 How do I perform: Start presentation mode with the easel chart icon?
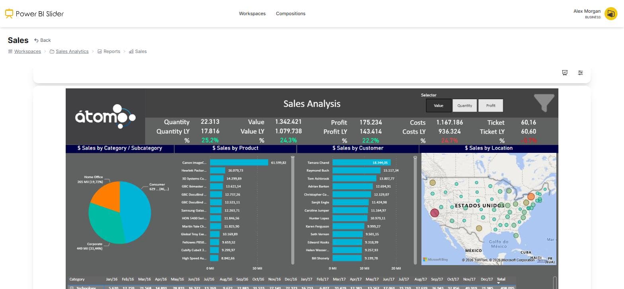[x=565, y=73]
